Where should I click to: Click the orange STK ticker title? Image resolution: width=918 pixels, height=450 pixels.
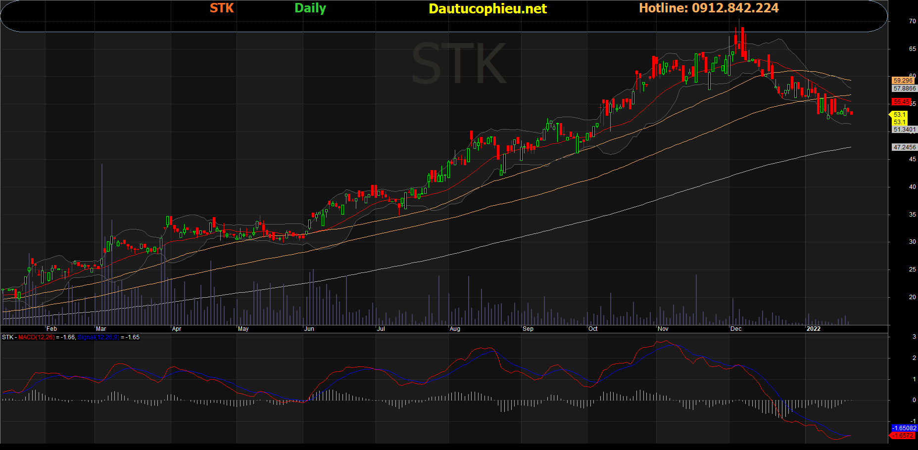point(222,8)
